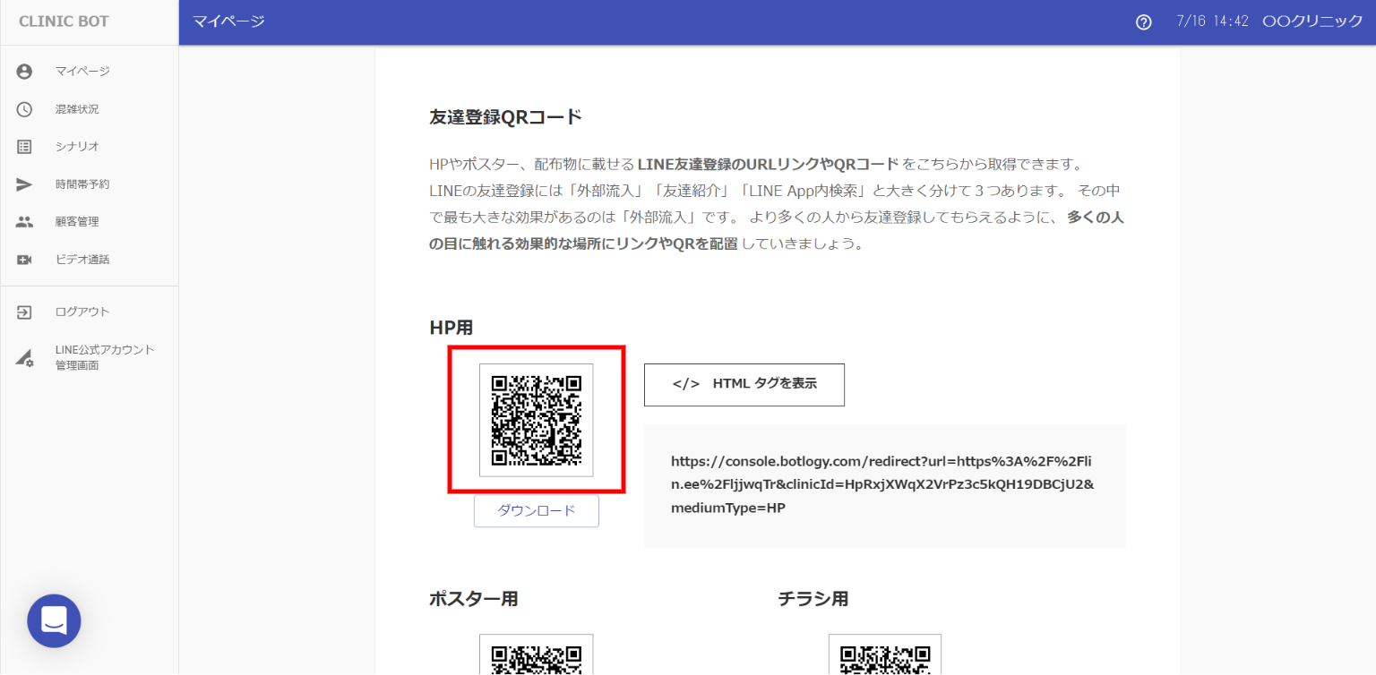Viewport: 1376px width, 675px height.
Task: Click the list icon beside シナリオ
Action: [x=24, y=147]
